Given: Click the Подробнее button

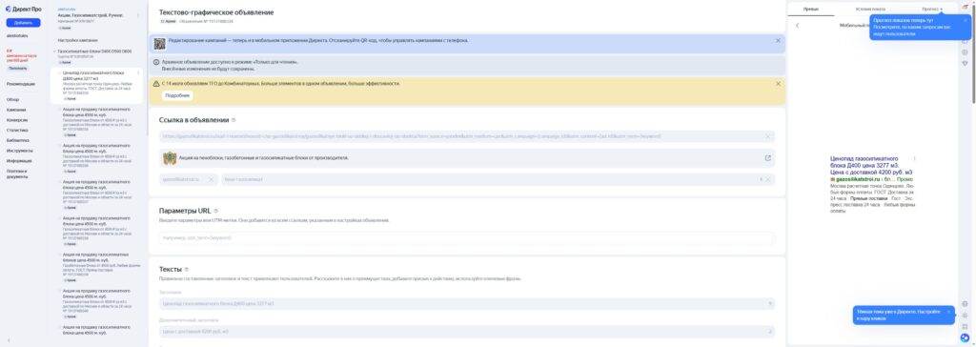Looking at the screenshot, I should point(177,95).
